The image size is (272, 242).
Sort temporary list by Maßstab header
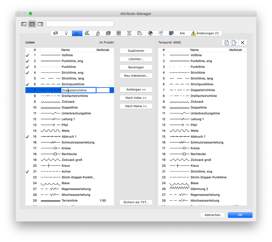coord(236,50)
